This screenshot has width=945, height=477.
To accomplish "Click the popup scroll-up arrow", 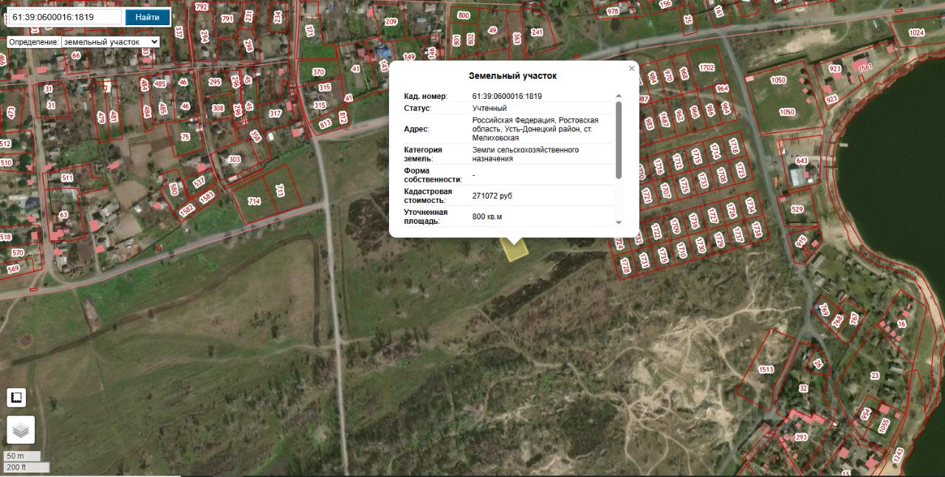I will [x=619, y=96].
